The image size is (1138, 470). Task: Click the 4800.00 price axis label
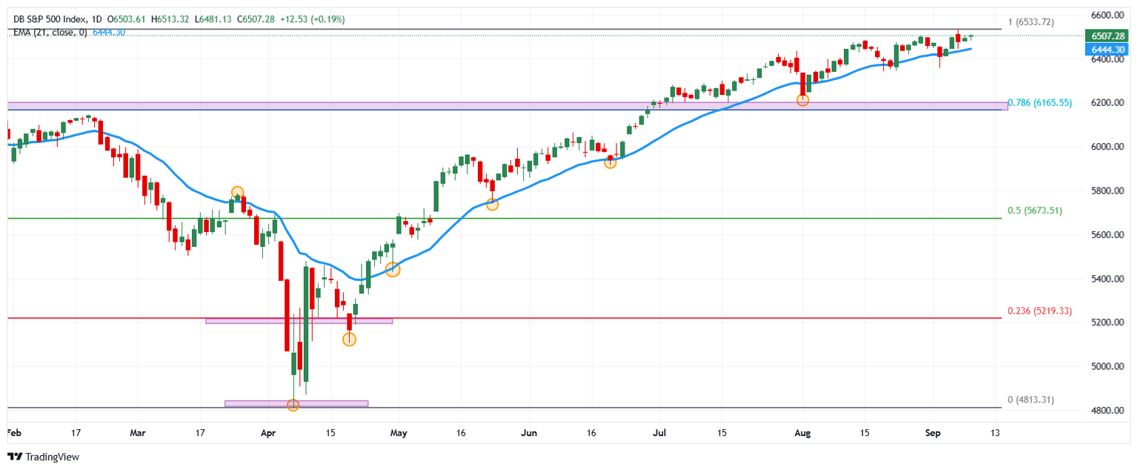coord(1107,411)
